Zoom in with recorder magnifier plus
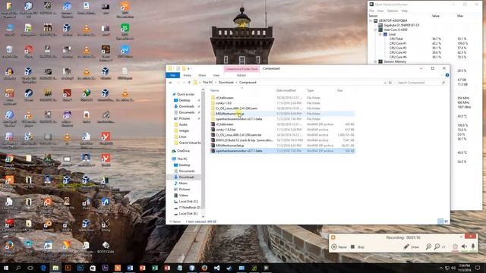This screenshot has width=486, height=273. [428, 246]
